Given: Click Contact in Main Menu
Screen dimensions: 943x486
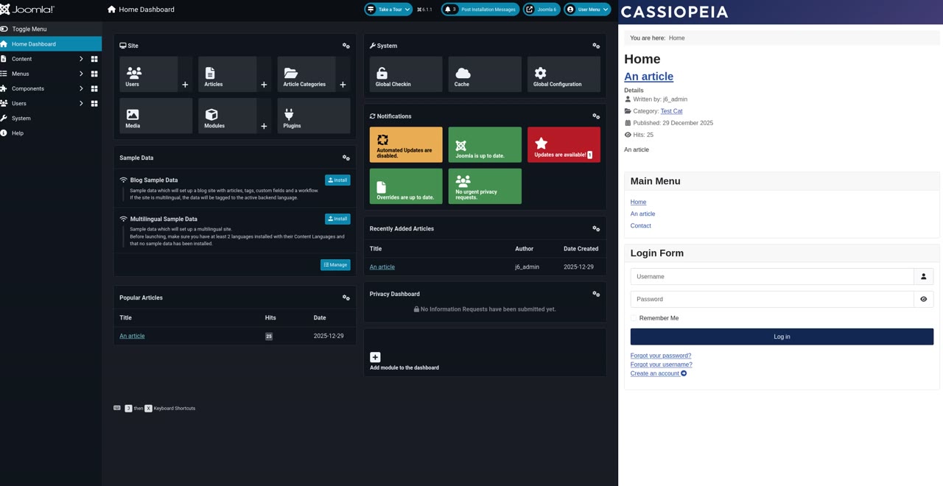Looking at the screenshot, I should point(640,226).
